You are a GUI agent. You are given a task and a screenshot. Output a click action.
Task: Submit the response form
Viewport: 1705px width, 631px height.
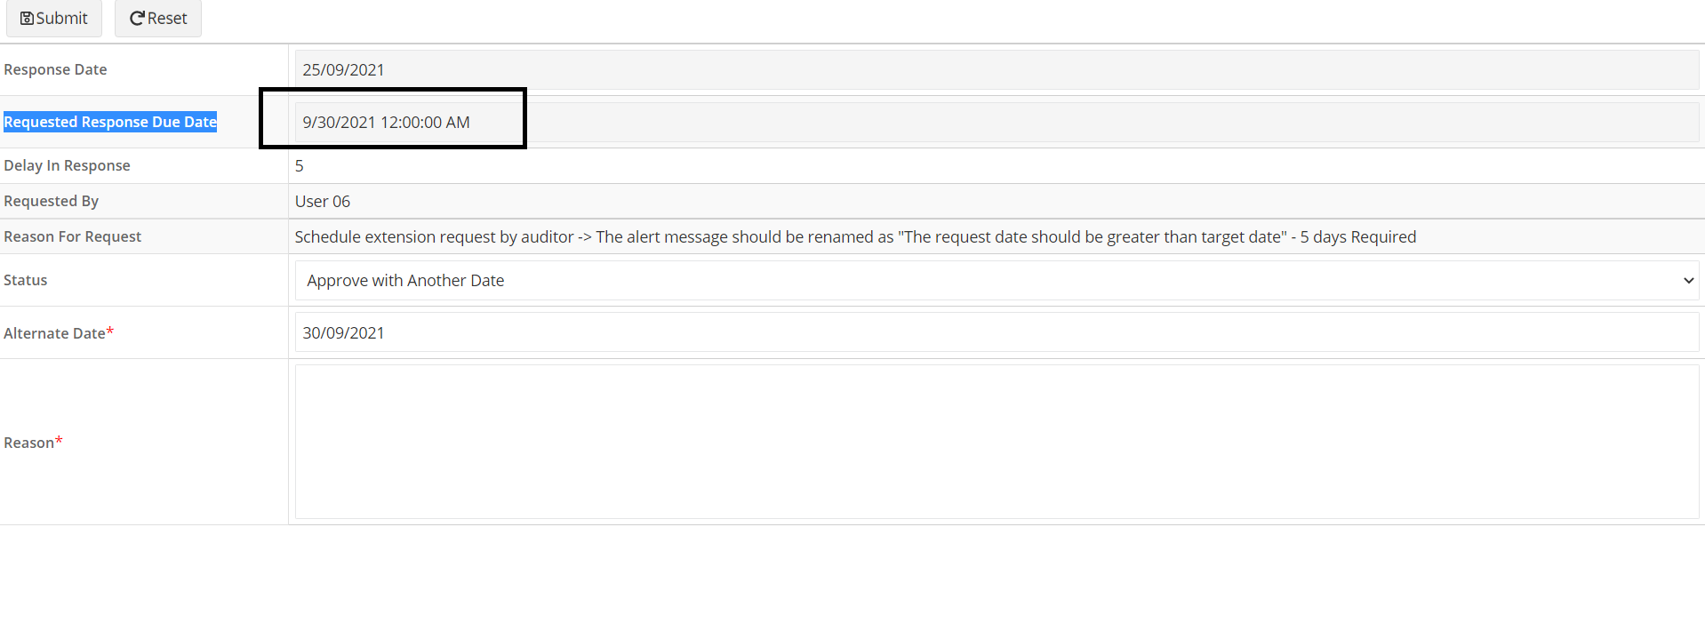54,18
